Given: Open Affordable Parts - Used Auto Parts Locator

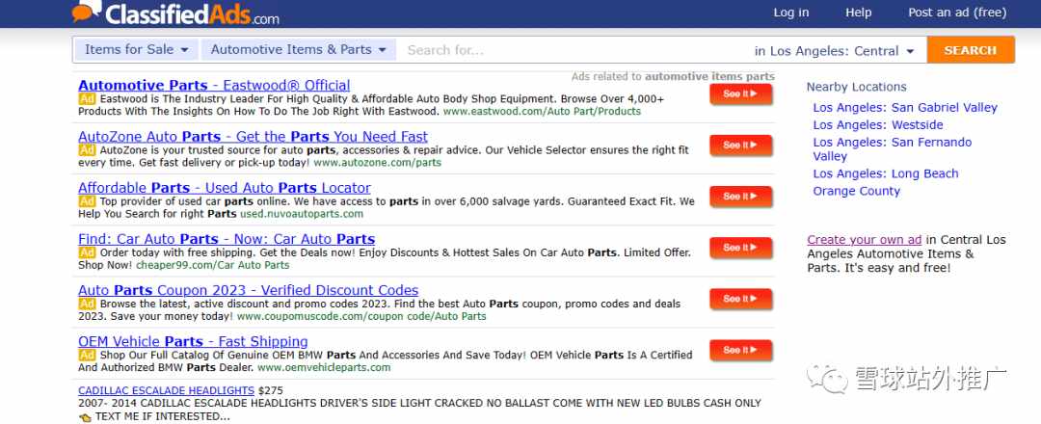Looking at the screenshot, I should click(x=225, y=188).
